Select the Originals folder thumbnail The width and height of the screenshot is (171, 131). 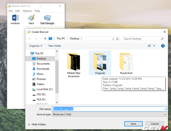[x=100, y=61]
